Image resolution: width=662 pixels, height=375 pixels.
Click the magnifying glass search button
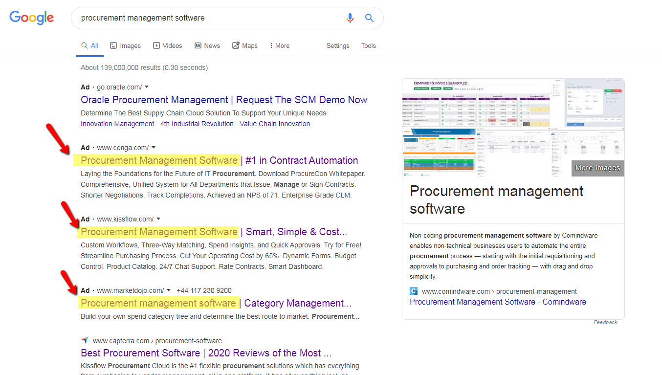pyautogui.click(x=370, y=18)
